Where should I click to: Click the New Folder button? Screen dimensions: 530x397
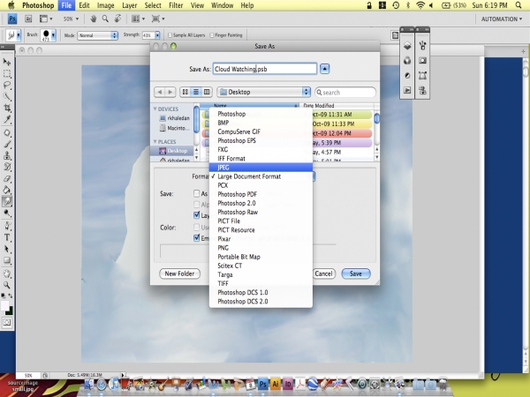pos(179,273)
